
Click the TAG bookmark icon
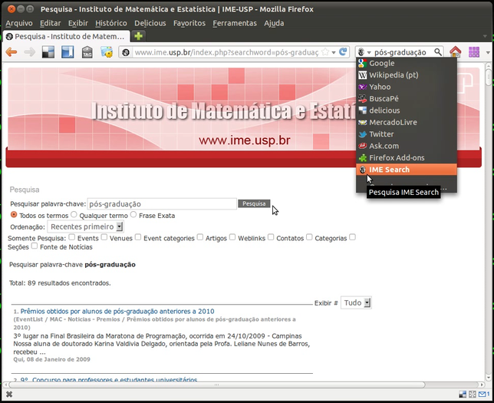[x=87, y=52]
